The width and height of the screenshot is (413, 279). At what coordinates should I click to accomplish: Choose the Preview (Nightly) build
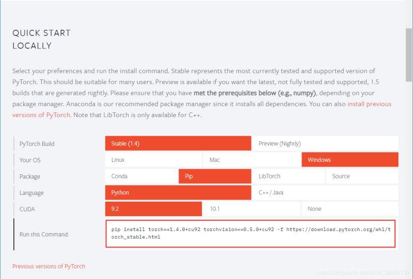(325, 143)
